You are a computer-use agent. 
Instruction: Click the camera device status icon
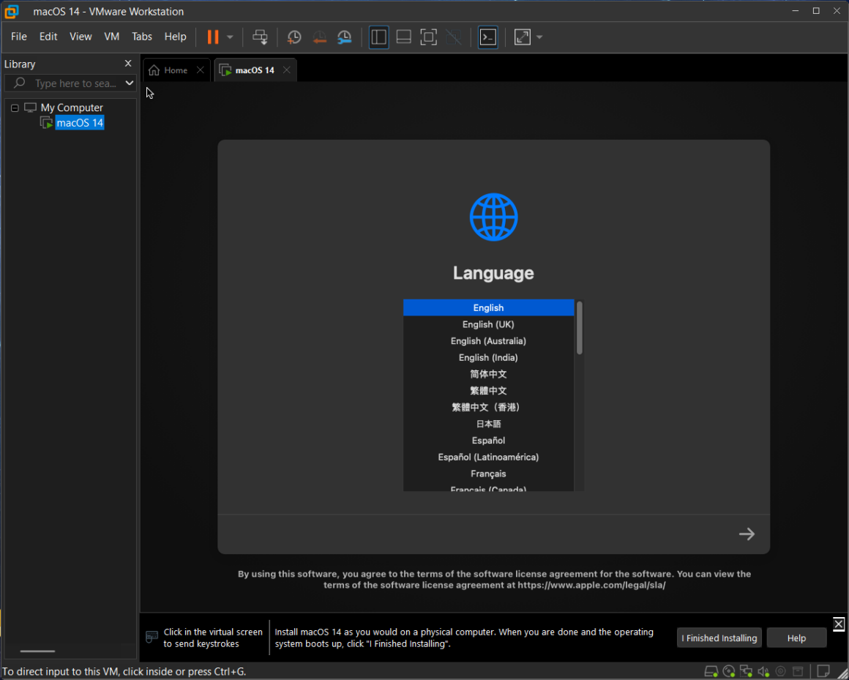(x=781, y=671)
